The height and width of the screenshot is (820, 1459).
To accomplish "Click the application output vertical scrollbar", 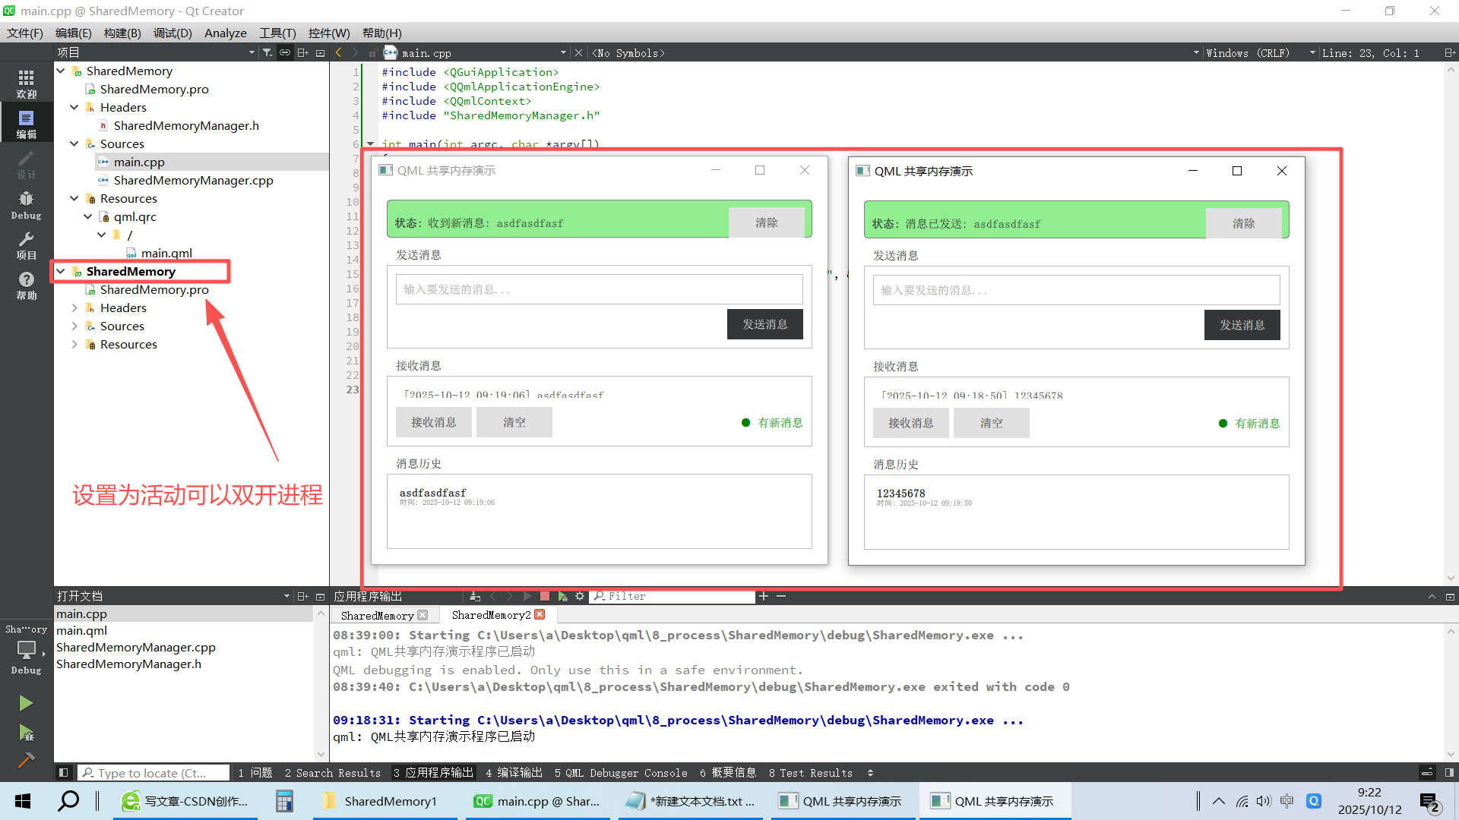I will [x=1451, y=691].
